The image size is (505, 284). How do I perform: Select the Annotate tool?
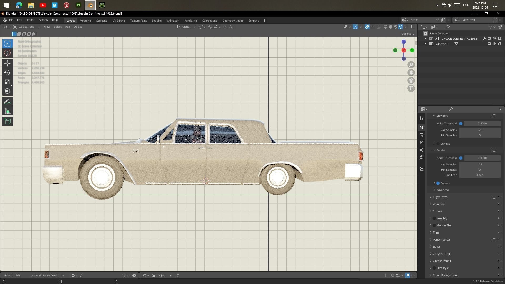[7, 102]
